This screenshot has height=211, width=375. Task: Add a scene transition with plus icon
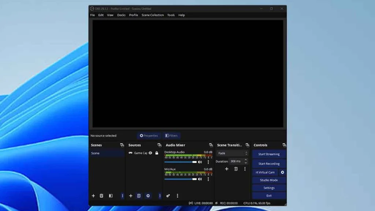pos(227,169)
